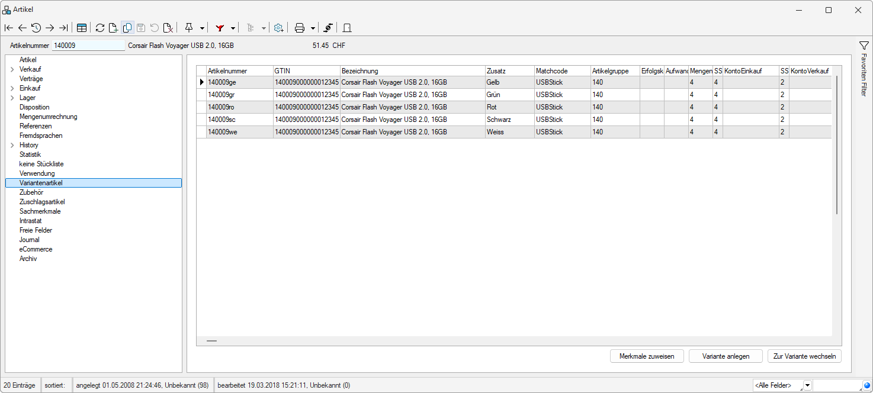Image resolution: width=873 pixels, height=393 pixels.
Task: Expand the History tree node
Action: coord(12,145)
